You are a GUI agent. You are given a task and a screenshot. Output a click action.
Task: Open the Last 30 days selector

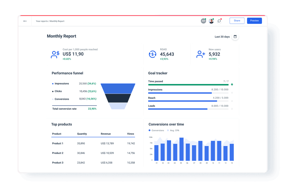tap(222, 37)
